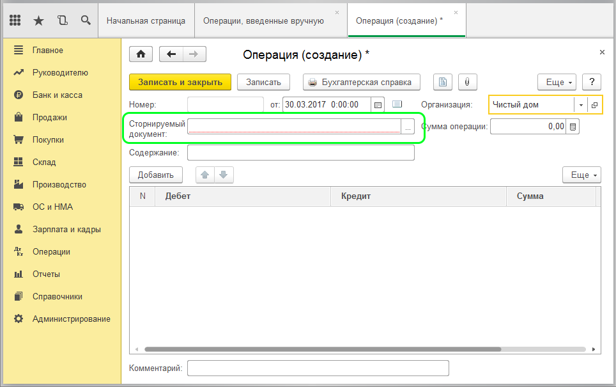Expand the table Еще menu
616x387 pixels.
click(x=581, y=175)
